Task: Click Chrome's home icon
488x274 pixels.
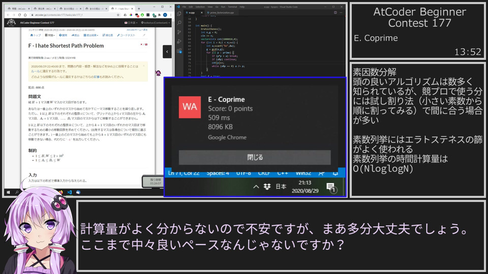Action: pos(25,15)
